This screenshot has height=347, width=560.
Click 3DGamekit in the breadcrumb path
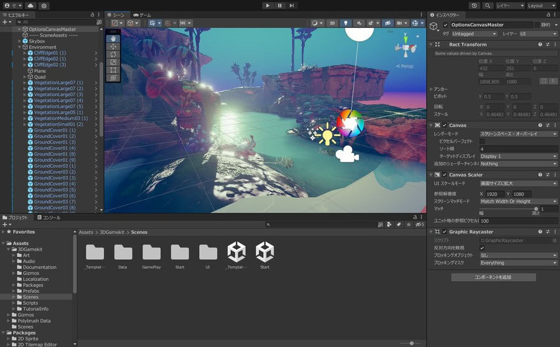112,232
